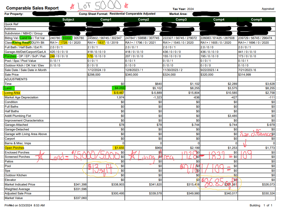Click the highlighted "Living Area" adjustment label
The image size is (281, 208).
pyautogui.click(x=13, y=93)
